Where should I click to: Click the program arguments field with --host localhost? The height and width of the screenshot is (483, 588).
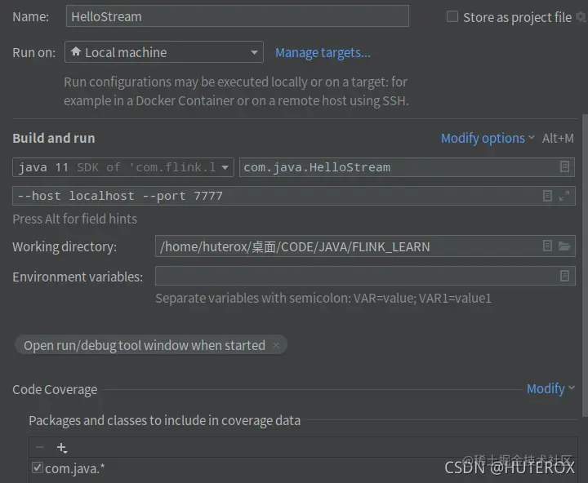coord(294,196)
